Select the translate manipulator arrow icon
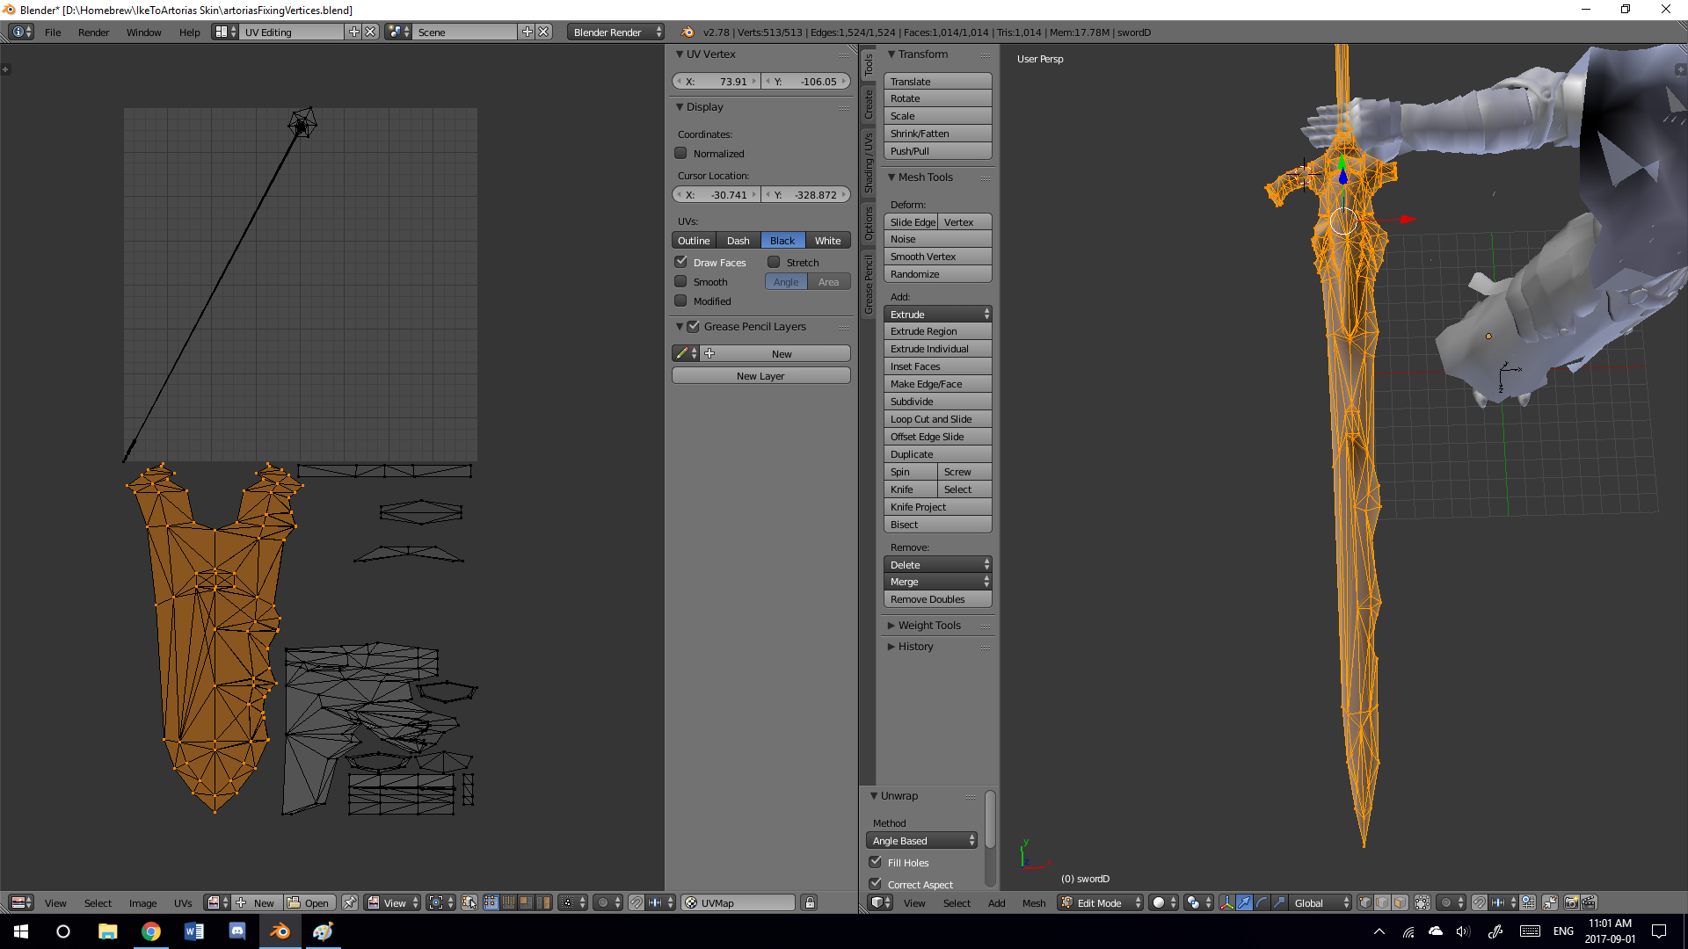Image resolution: width=1688 pixels, height=949 pixels. (x=1244, y=902)
